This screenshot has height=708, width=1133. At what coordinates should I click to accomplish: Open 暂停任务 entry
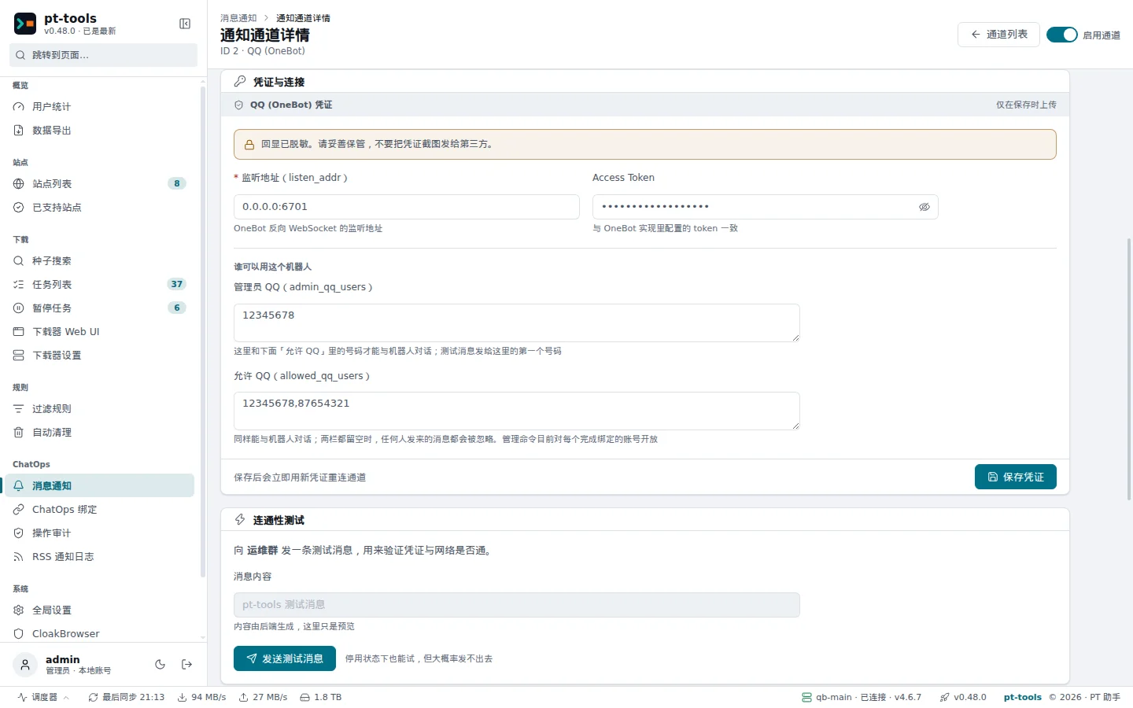99,308
